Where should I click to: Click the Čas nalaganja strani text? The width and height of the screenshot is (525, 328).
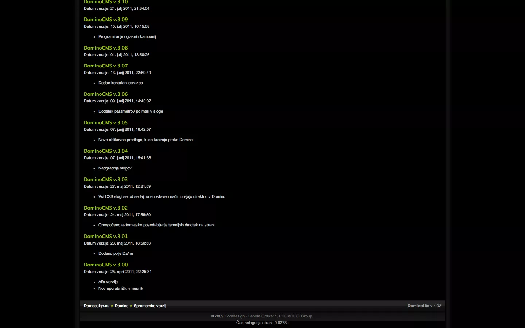point(262,323)
